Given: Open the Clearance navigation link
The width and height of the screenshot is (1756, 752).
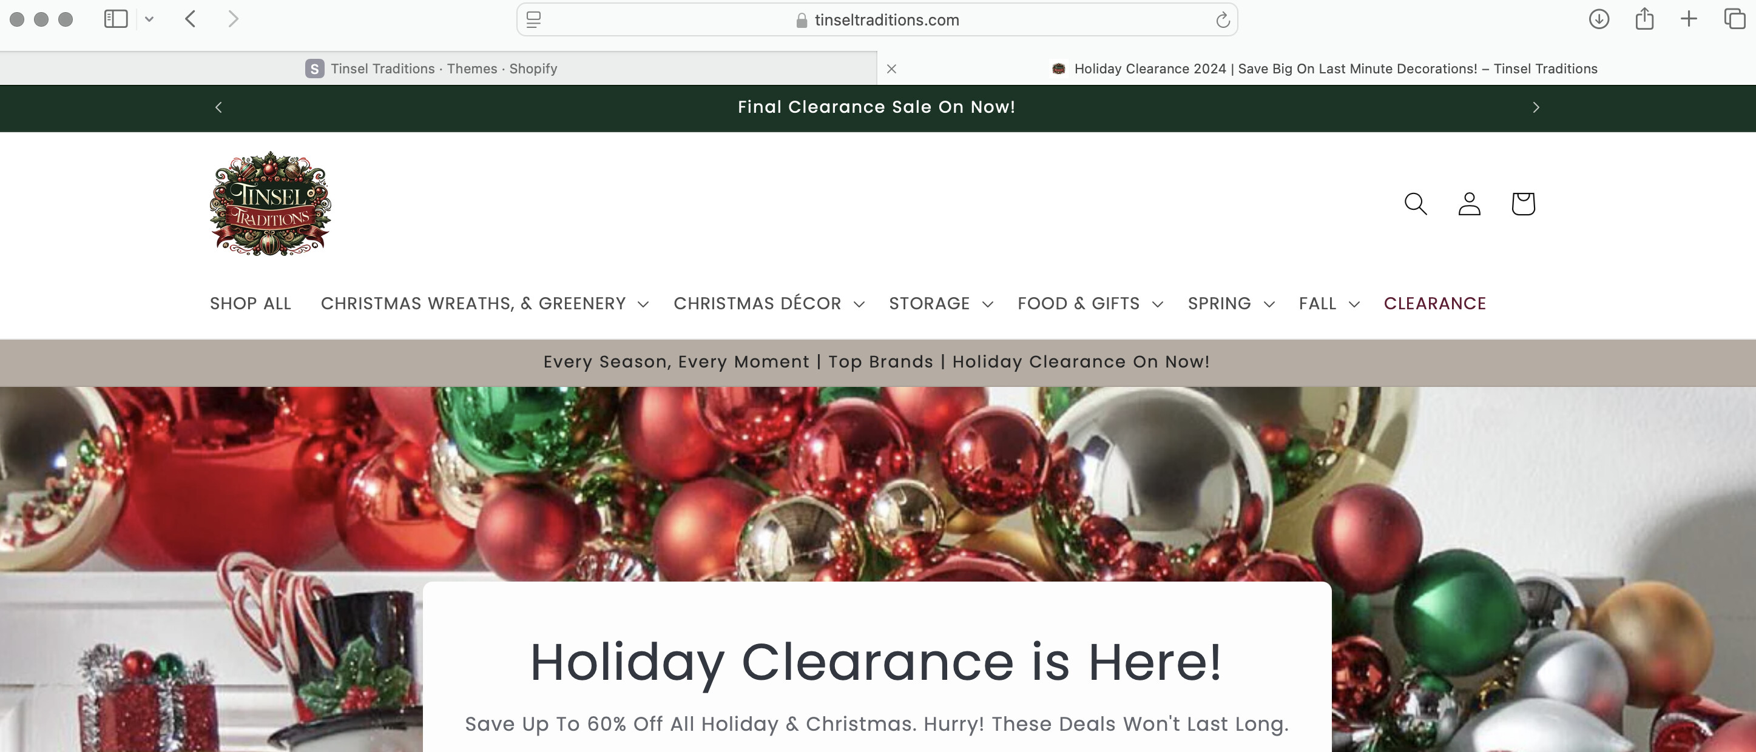Looking at the screenshot, I should click(x=1434, y=304).
